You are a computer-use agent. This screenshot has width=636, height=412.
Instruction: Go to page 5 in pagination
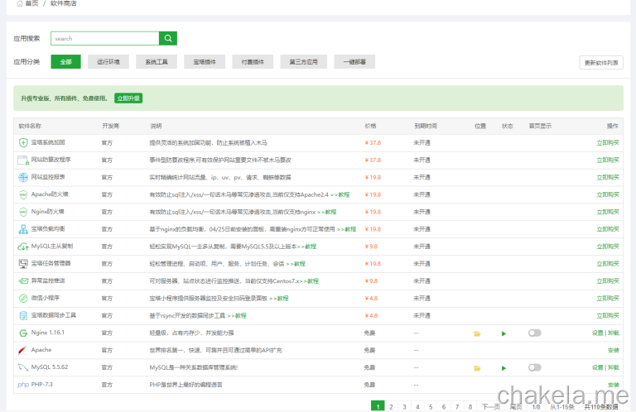pos(431,407)
